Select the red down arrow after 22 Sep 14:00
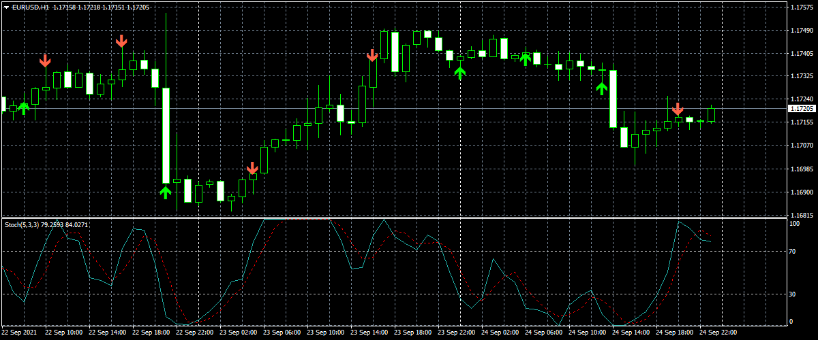The image size is (818, 340). [121, 41]
